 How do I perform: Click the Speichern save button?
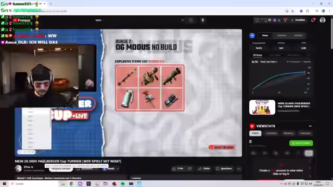pyautogui.click(x=224, y=168)
